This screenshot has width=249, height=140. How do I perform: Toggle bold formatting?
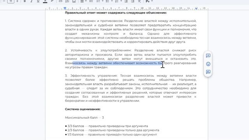pos(25,1)
